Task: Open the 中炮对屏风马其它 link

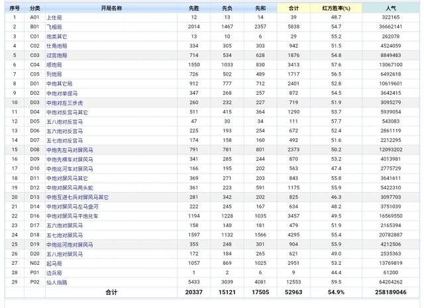Action: (x=67, y=178)
